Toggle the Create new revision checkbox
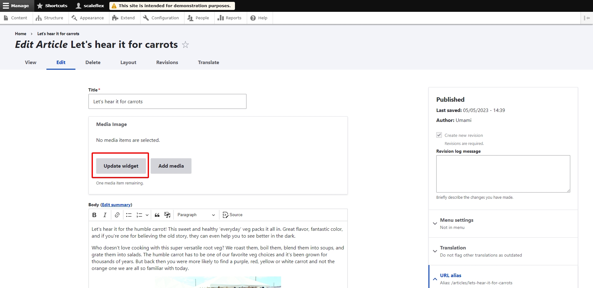Viewport: 593px width, 288px height. 439,135
